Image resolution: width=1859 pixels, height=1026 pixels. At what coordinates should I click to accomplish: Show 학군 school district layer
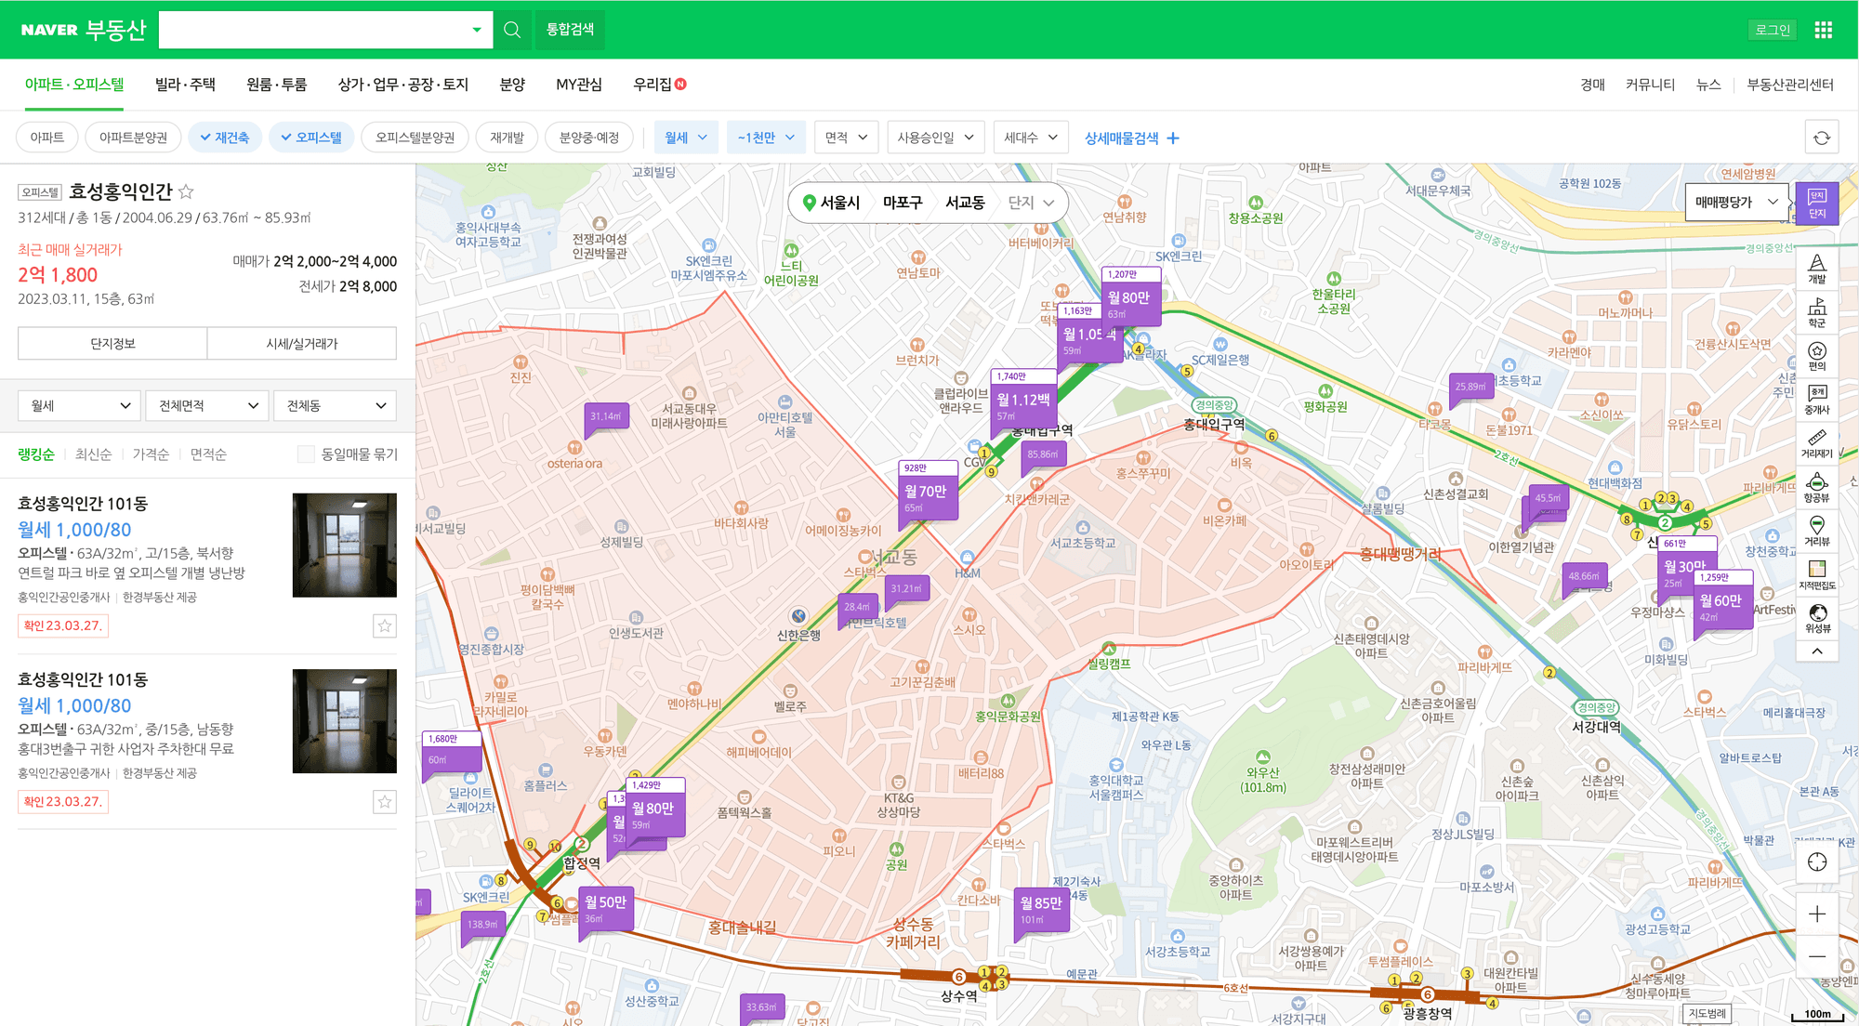pyautogui.click(x=1817, y=312)
